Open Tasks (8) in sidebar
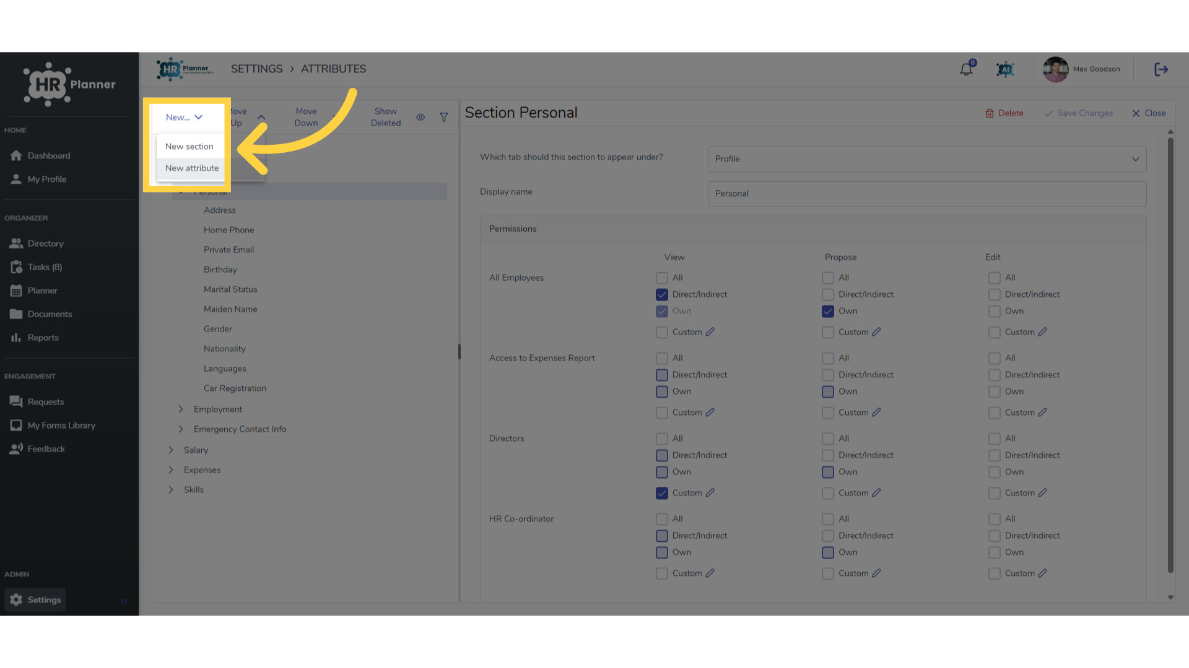Screen dimensions: 1189x668 point(37,267)
